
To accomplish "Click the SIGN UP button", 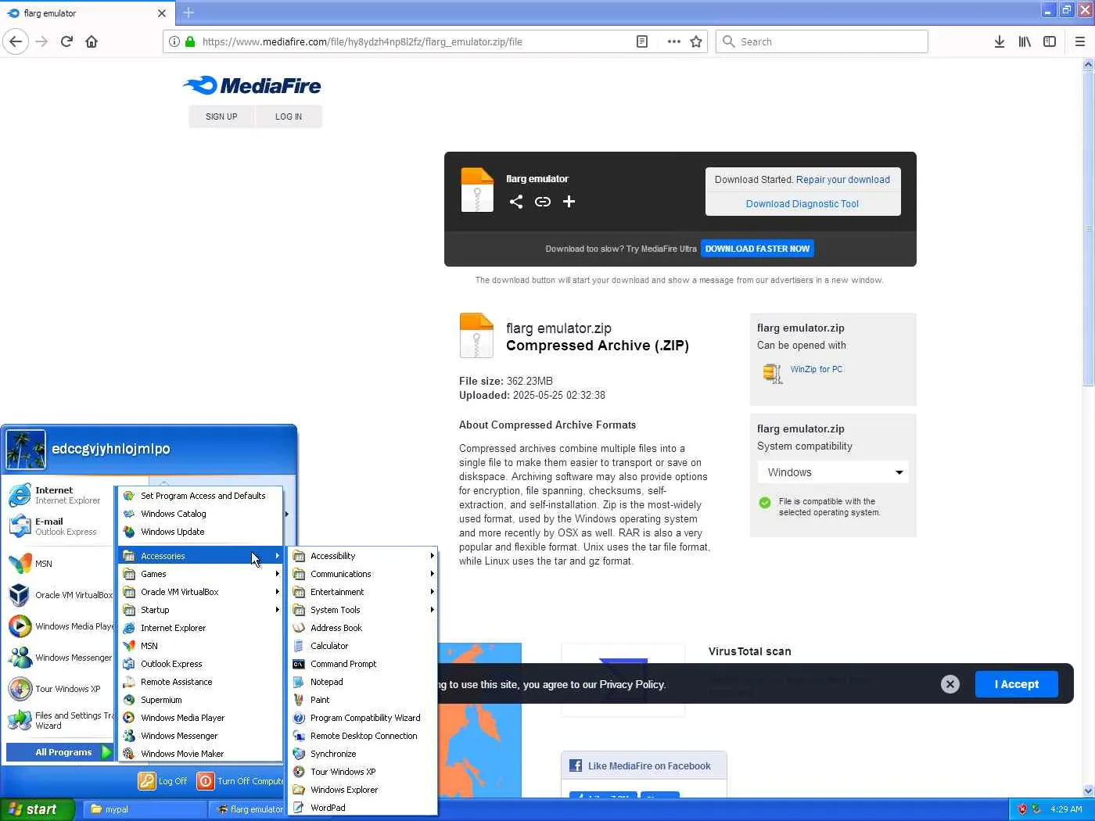I will click(221, 117).
